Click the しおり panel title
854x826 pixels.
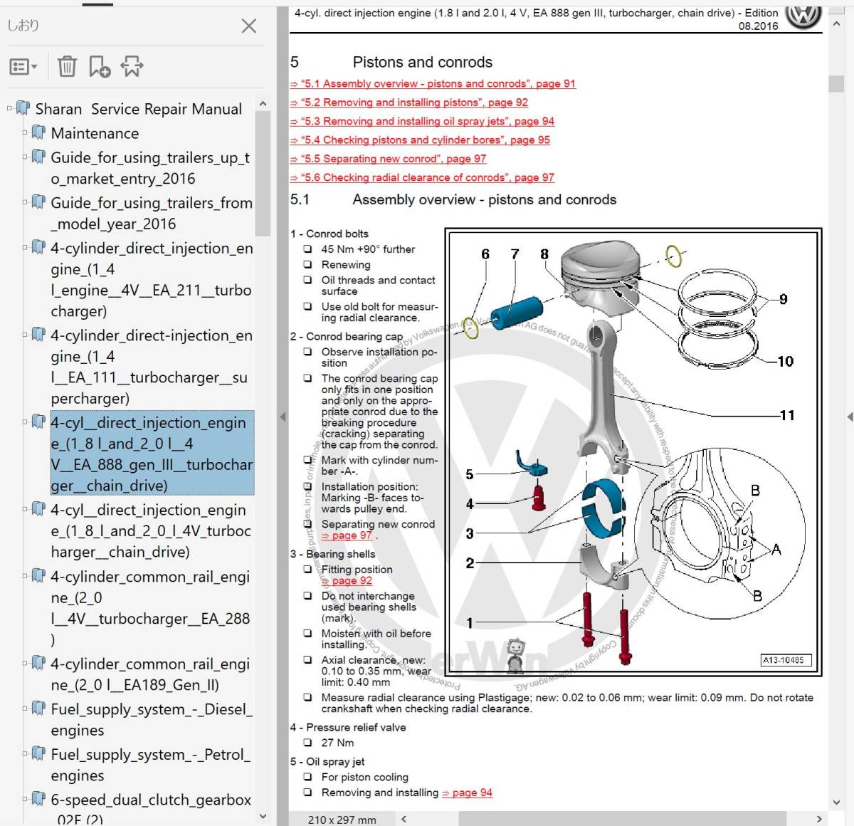coord(23,26)
